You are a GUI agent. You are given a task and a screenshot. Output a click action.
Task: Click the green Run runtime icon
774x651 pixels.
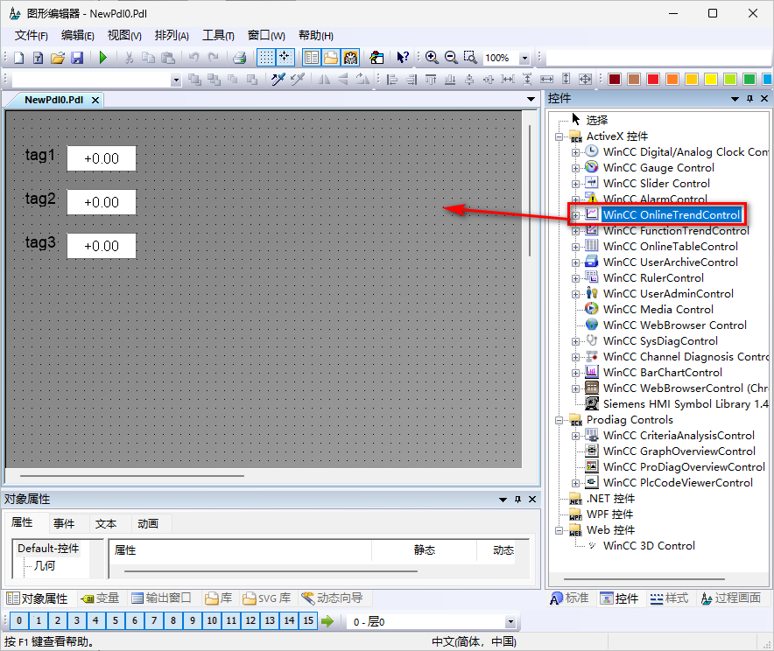(103, 58)
